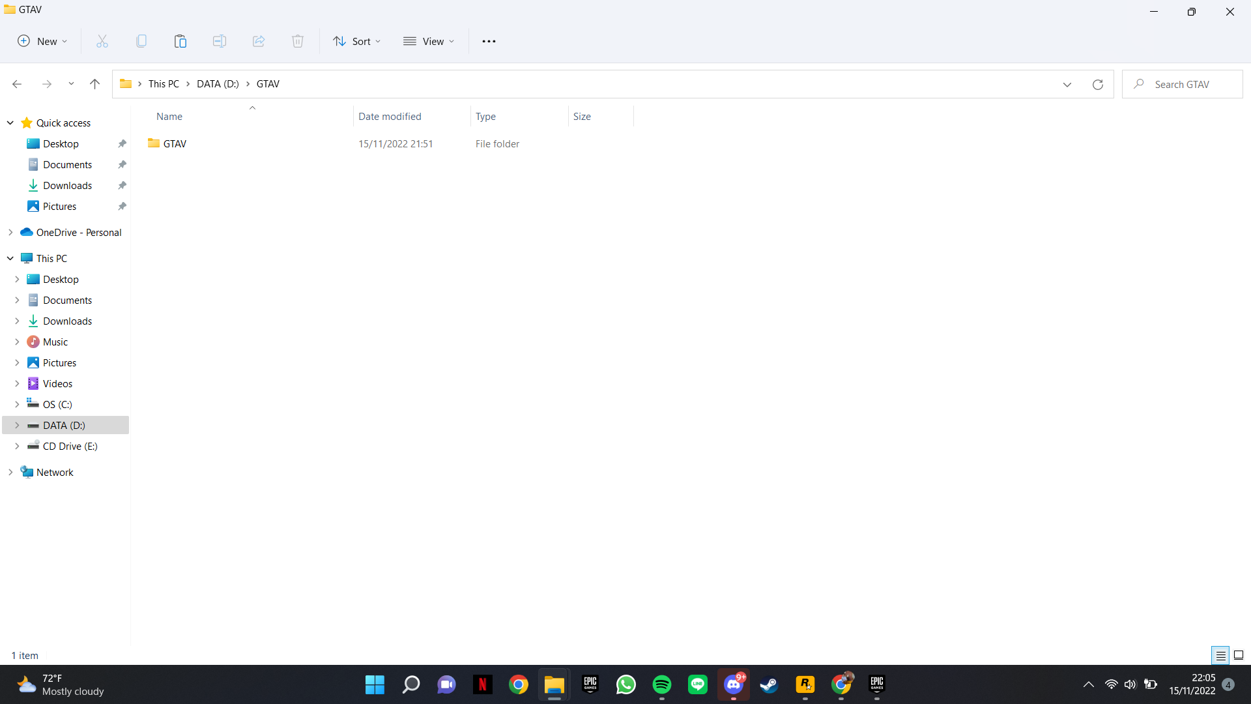This screenshot has width=1251, height=704.
Task: Go forward with the right arrow
Action: pos(46,84)
